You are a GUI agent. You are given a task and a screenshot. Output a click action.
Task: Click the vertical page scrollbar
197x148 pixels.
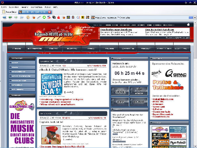tap(195, 84)
